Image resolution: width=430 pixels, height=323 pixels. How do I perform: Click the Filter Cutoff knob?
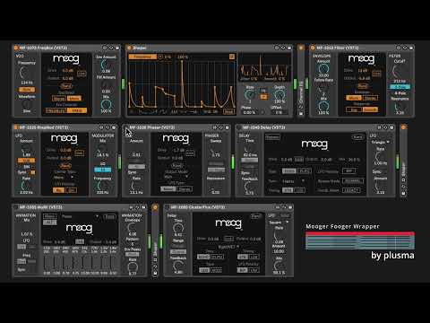point(399,72)
